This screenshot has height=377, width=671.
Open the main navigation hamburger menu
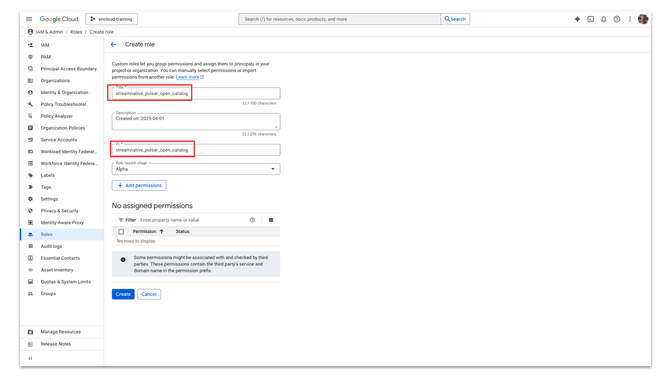tap(29, 19)
